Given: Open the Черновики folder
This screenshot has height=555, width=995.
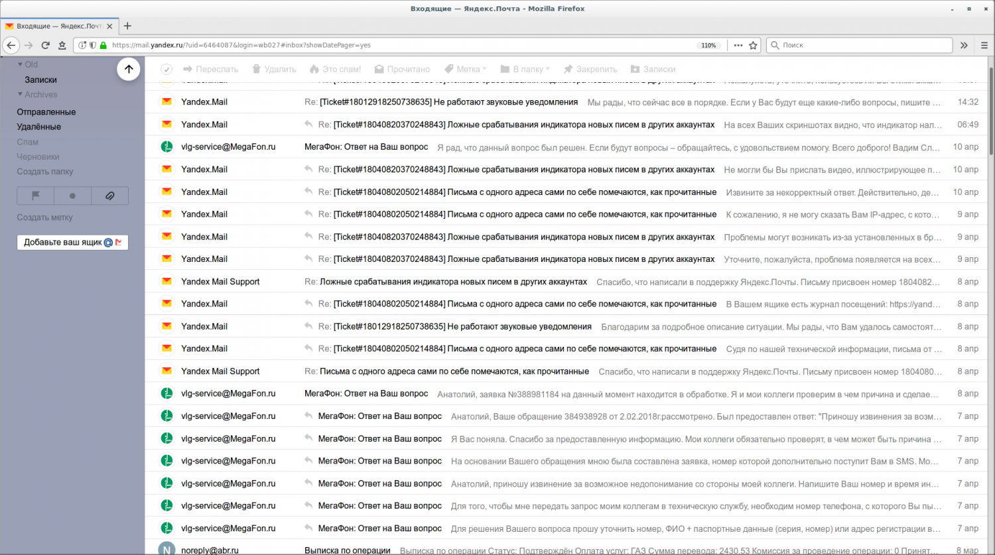Looking at the screenshot, I should tap(38, 157).
